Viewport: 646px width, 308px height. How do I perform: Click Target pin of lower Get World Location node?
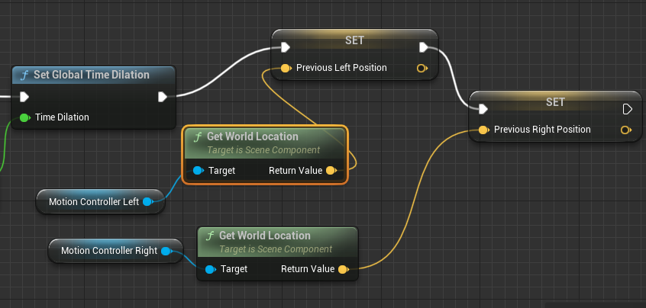[210, 269]
